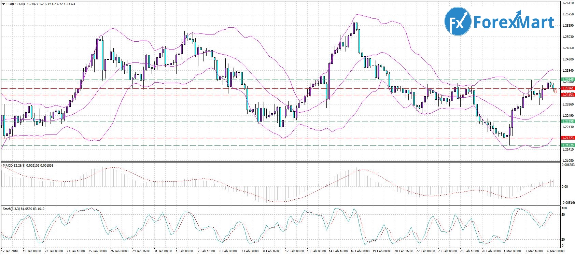The image size is (575, 255).
Task: Click the 1.22490 price axis value
Action: click(568, 116)
